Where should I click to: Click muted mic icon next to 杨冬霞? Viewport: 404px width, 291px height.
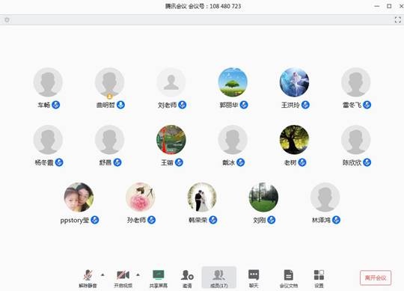pyautogui.click(x=59, y=162)
